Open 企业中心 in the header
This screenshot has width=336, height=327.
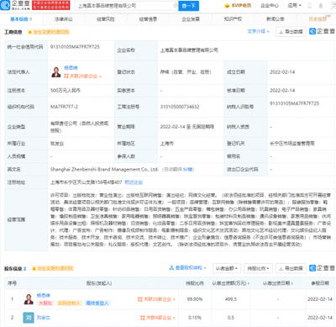coord(270,6)
